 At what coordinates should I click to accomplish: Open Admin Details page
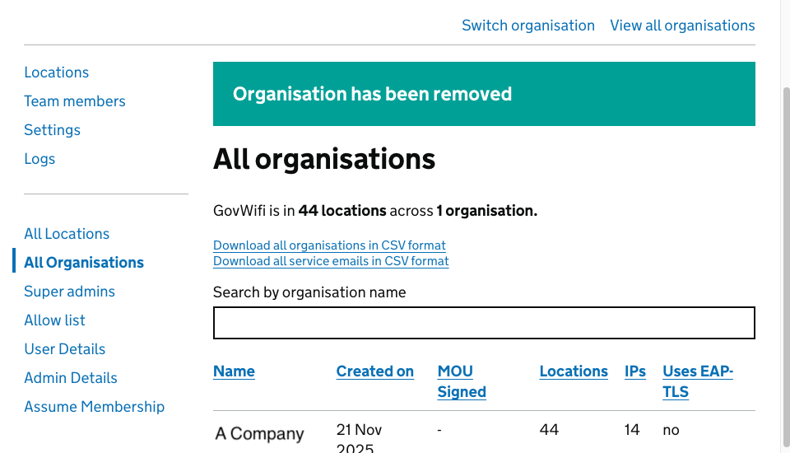click(x=70, y=378)
